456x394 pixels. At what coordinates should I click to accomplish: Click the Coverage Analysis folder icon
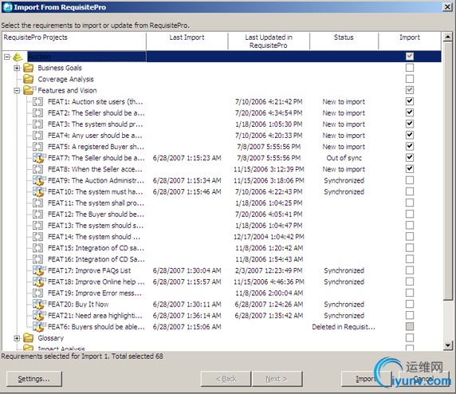pos(28,79)
